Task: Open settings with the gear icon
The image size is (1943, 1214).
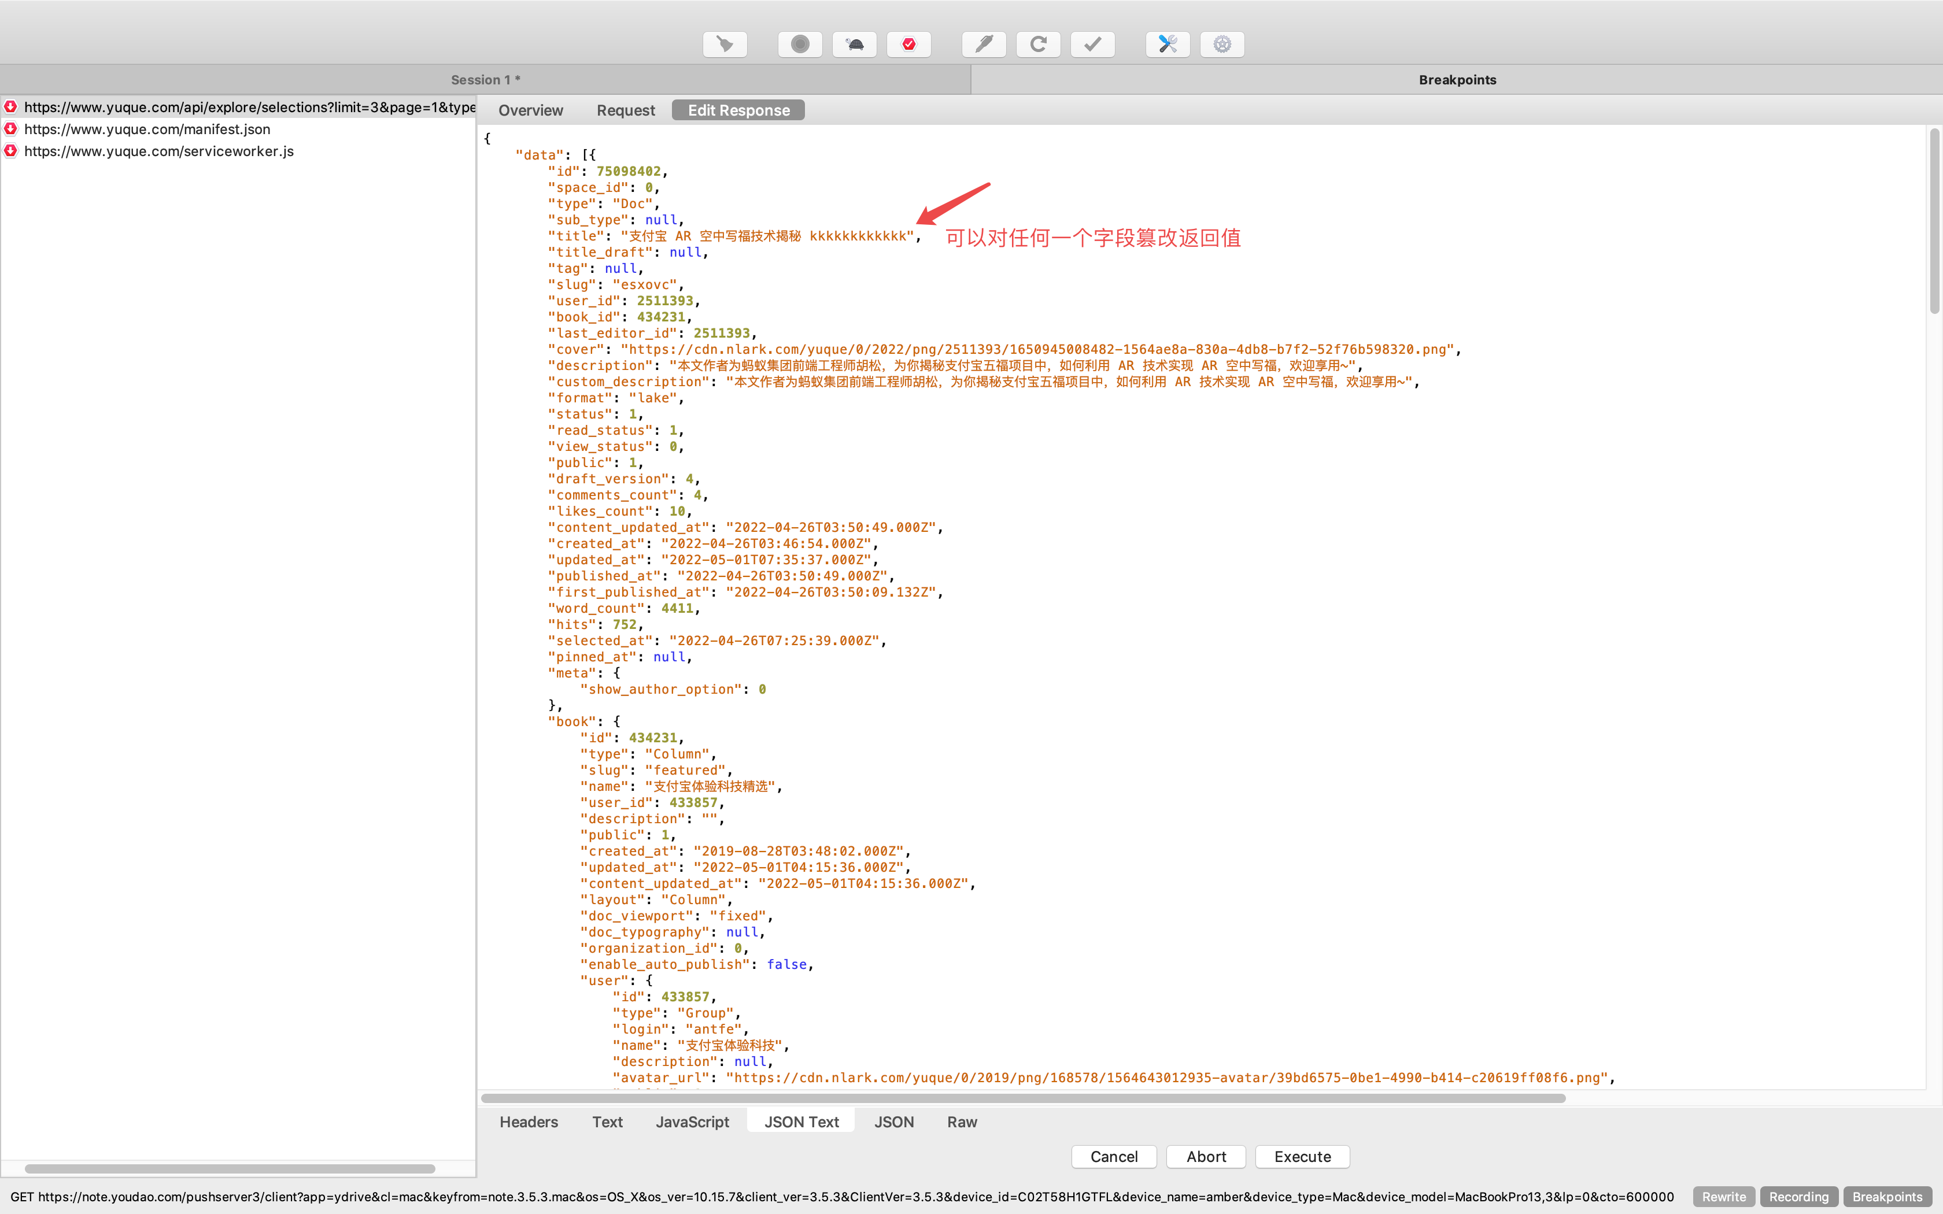Action: [1221, 44]
